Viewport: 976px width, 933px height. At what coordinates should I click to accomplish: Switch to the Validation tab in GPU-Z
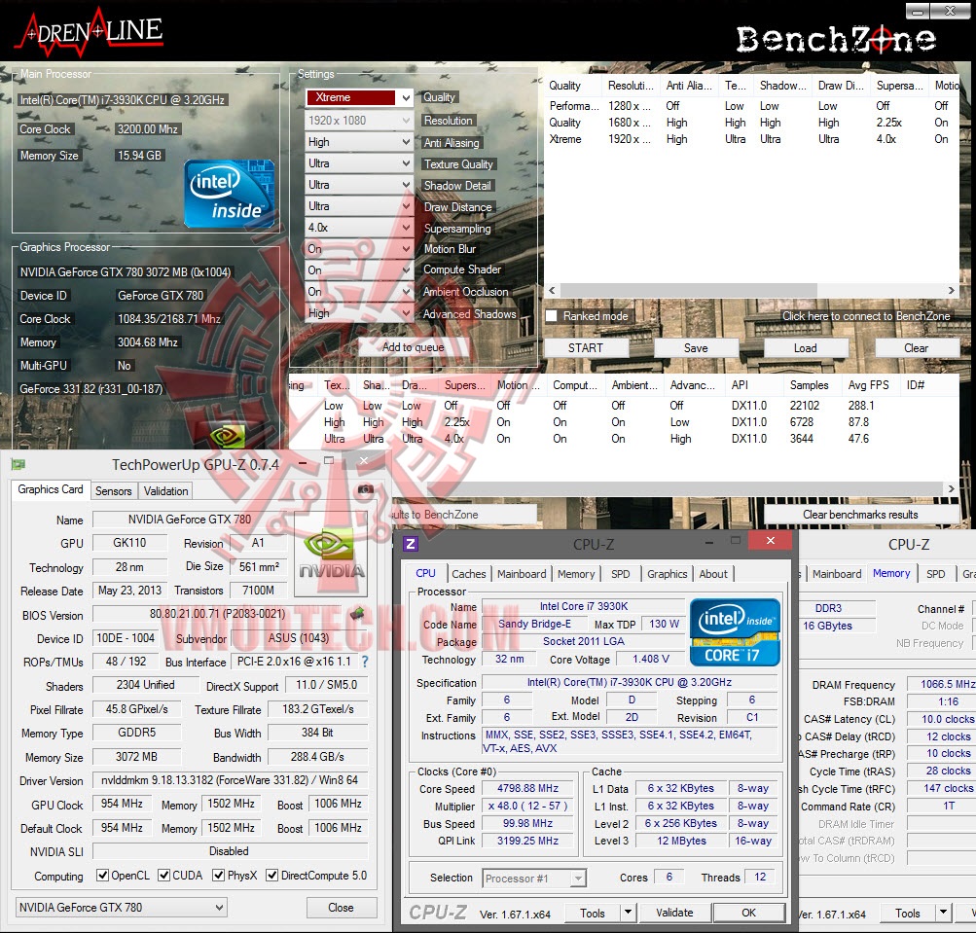coord(165,490)
